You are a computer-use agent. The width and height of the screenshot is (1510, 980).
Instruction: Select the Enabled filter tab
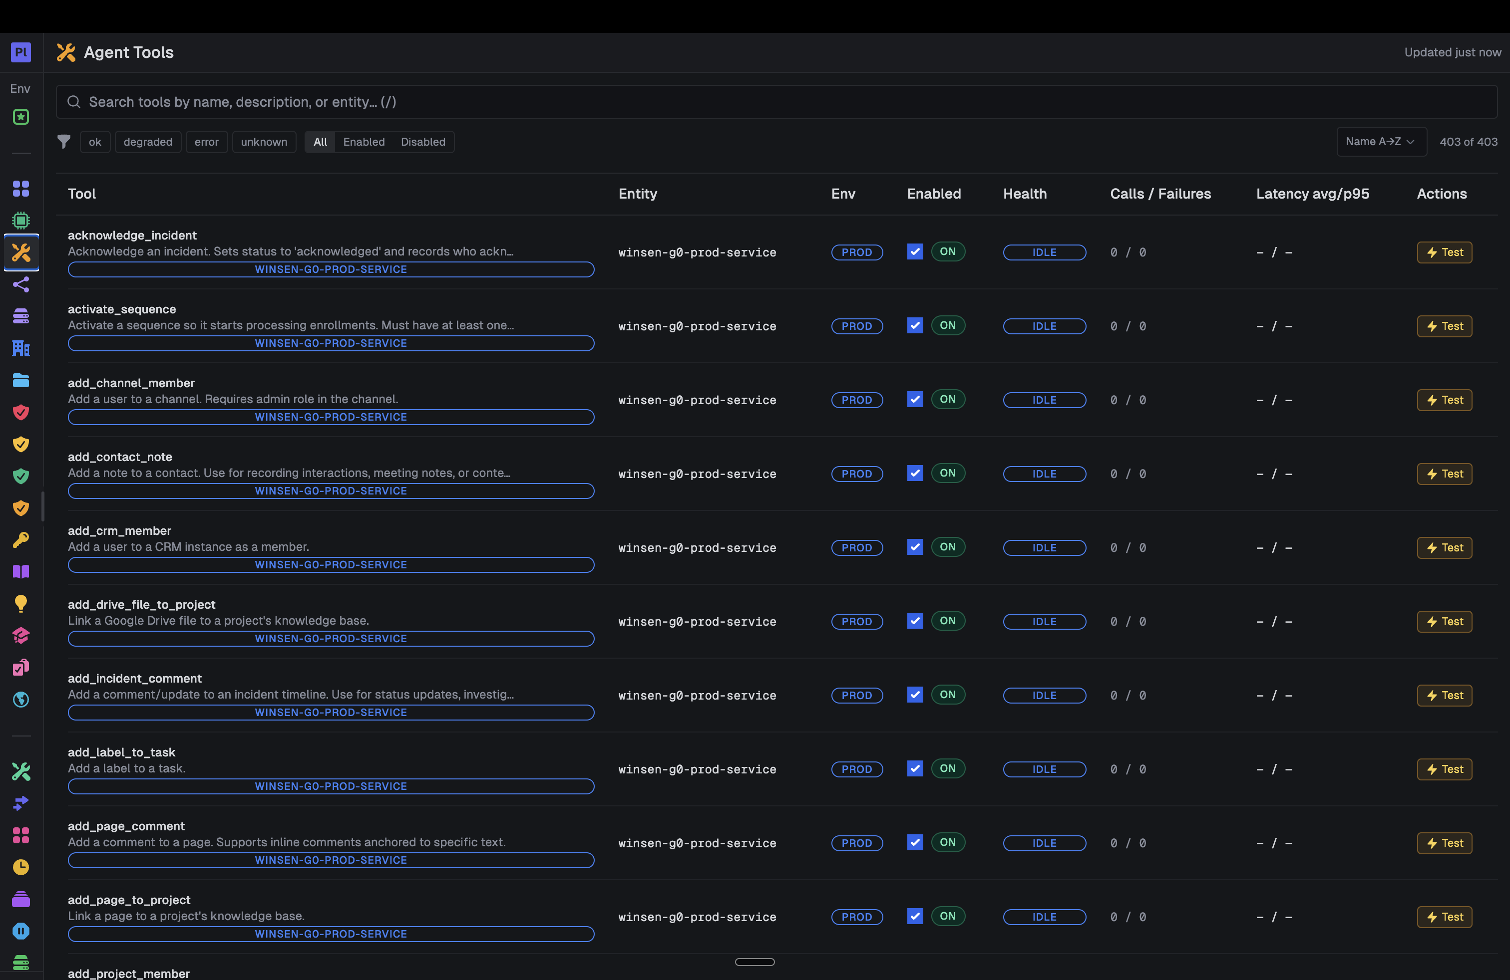click(x=364, y=142)
